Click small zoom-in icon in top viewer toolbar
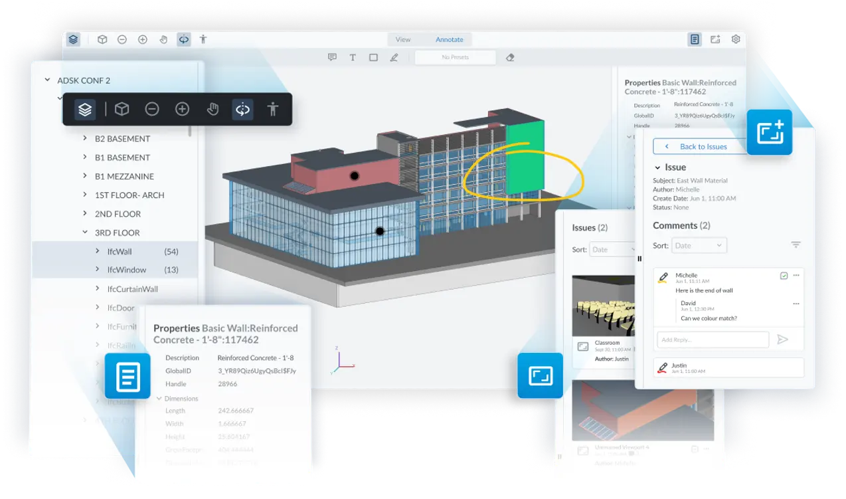The height and width of the screenshot is (499, 846). click(143, 39)
